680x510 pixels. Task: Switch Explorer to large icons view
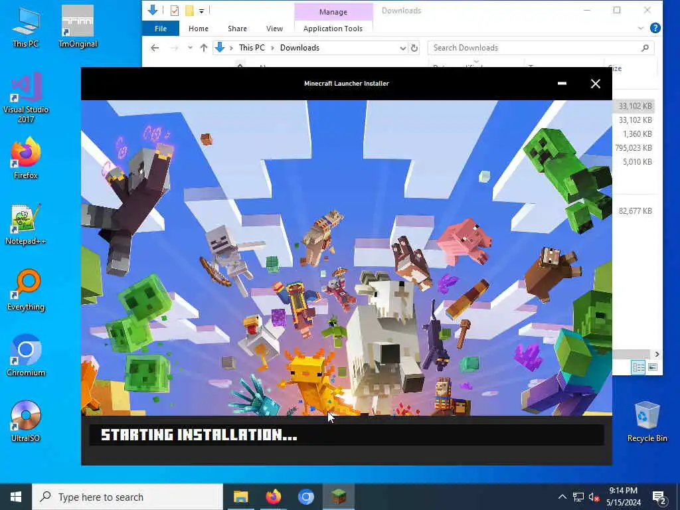click(653, 367)
